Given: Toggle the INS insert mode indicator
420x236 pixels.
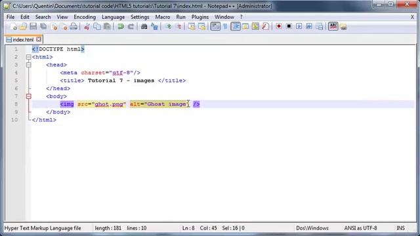Looking at the screenshot, I should coord(400,228).
